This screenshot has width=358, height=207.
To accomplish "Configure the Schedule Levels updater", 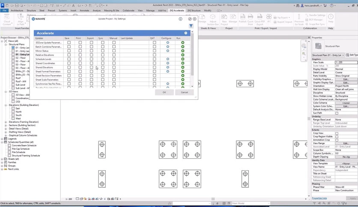I will point(167,59).
